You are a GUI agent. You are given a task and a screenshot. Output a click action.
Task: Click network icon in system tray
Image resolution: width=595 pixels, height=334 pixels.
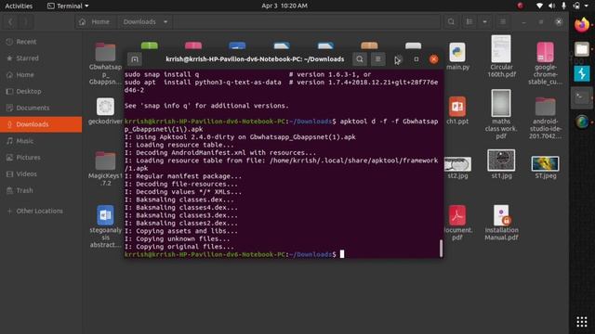click(539, 6)
